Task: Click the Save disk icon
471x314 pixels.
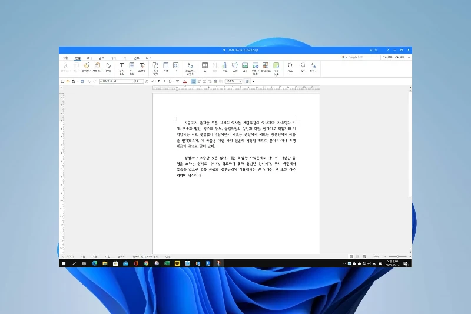Action: [x=73, y=81]
